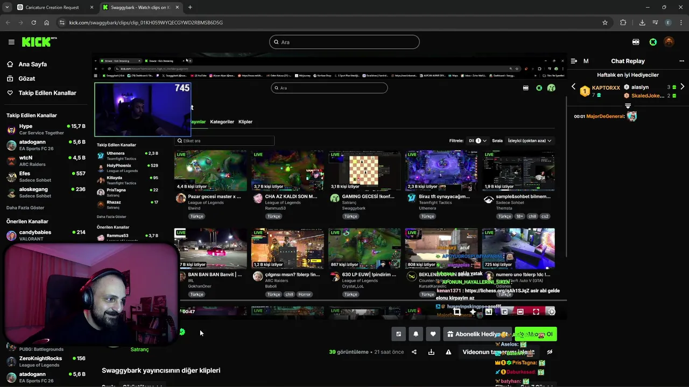Collapse the chat panel with the arrow-lines icon

coord(574,61)
